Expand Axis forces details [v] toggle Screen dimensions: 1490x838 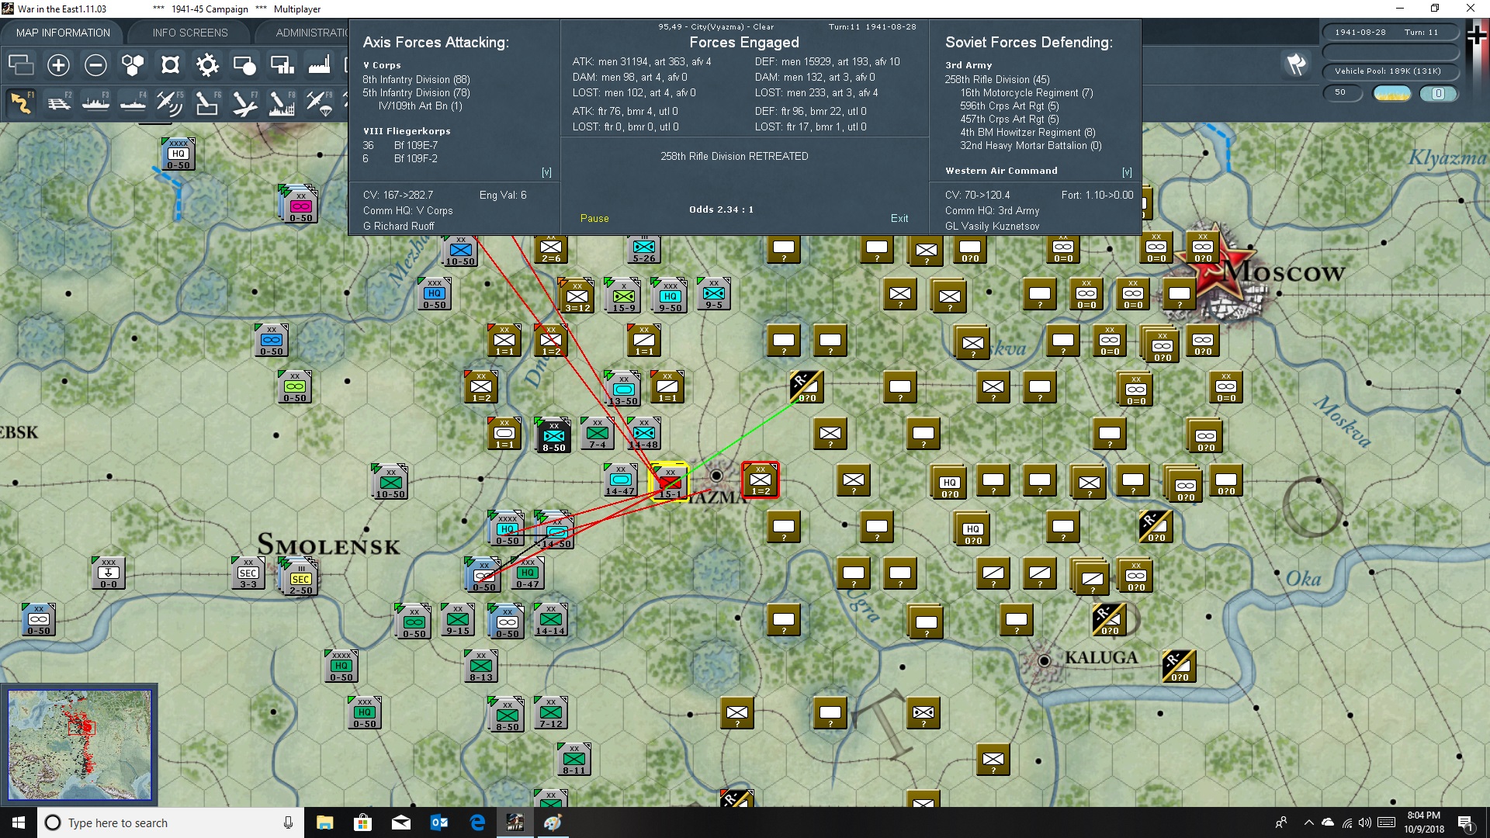[546, 172]
